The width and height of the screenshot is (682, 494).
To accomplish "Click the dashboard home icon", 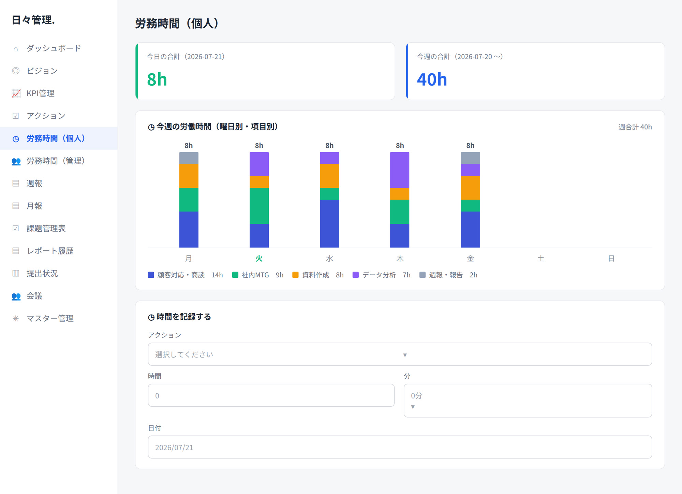I will click(16, 49).
